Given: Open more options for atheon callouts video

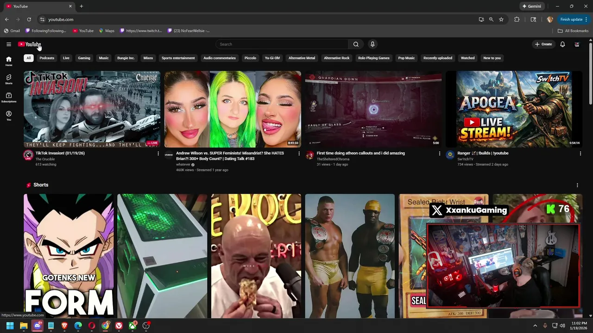Looking at the screenshot, I should (440, 154).
